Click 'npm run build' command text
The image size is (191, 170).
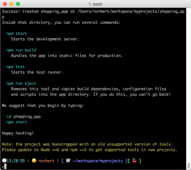coord(21,50)
